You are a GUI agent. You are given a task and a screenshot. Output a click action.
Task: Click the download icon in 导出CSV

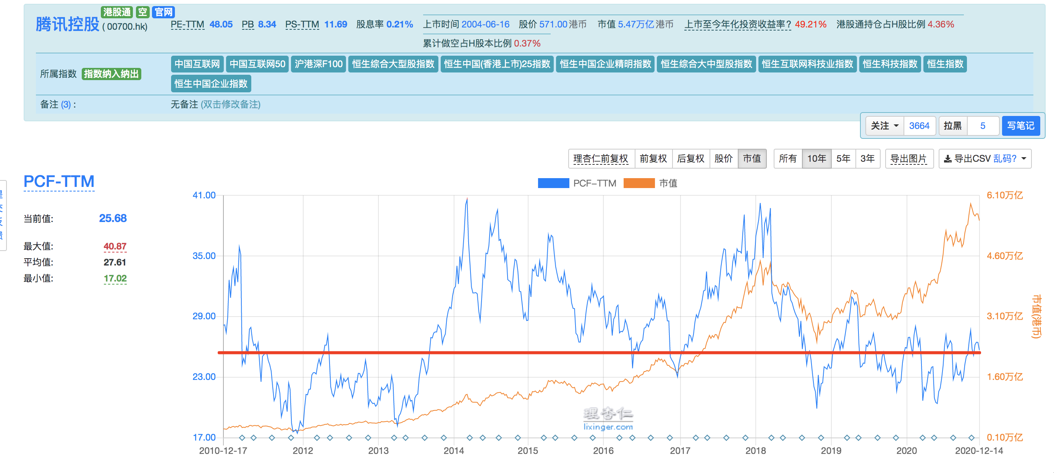[947, 159]
